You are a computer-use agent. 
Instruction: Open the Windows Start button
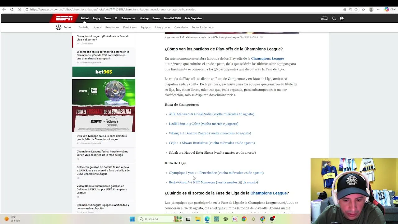click(x=132, y=219)
